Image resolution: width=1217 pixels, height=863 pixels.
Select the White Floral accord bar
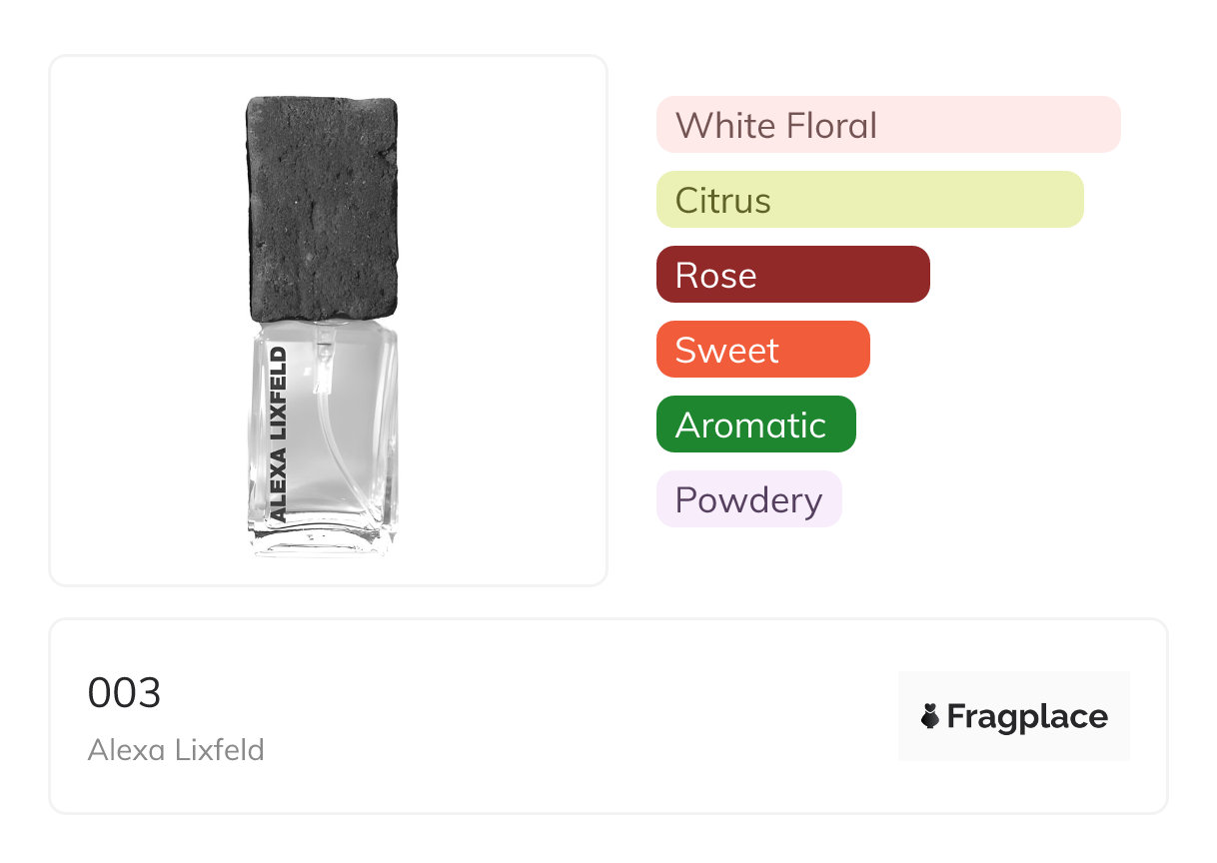coord(887,125)
